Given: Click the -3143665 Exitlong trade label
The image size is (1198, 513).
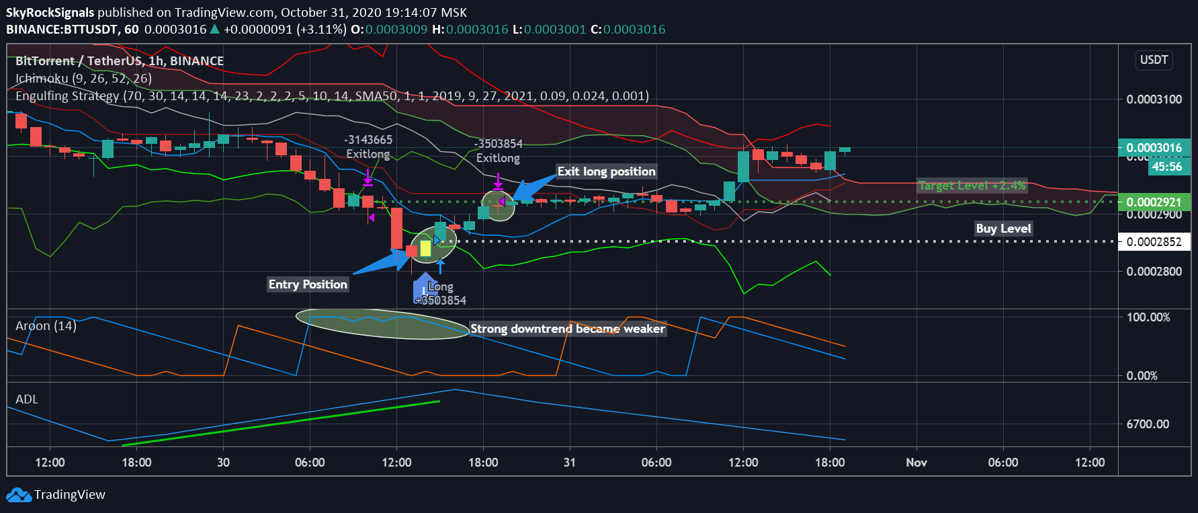Looking at the screenshot, I should (x=368, y=147).
